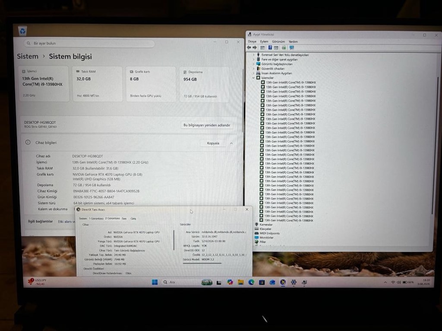Expand Fare ve diğer işaret aygıtları
The height and width of the screenshot is (331, 442).
click(x=253, y=59)
